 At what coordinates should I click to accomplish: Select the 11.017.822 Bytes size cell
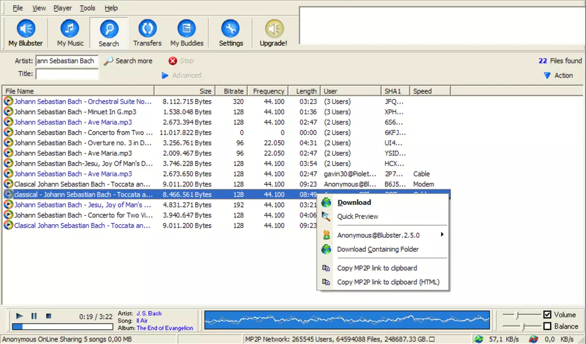pyautogui.click(x=186, y=132)
